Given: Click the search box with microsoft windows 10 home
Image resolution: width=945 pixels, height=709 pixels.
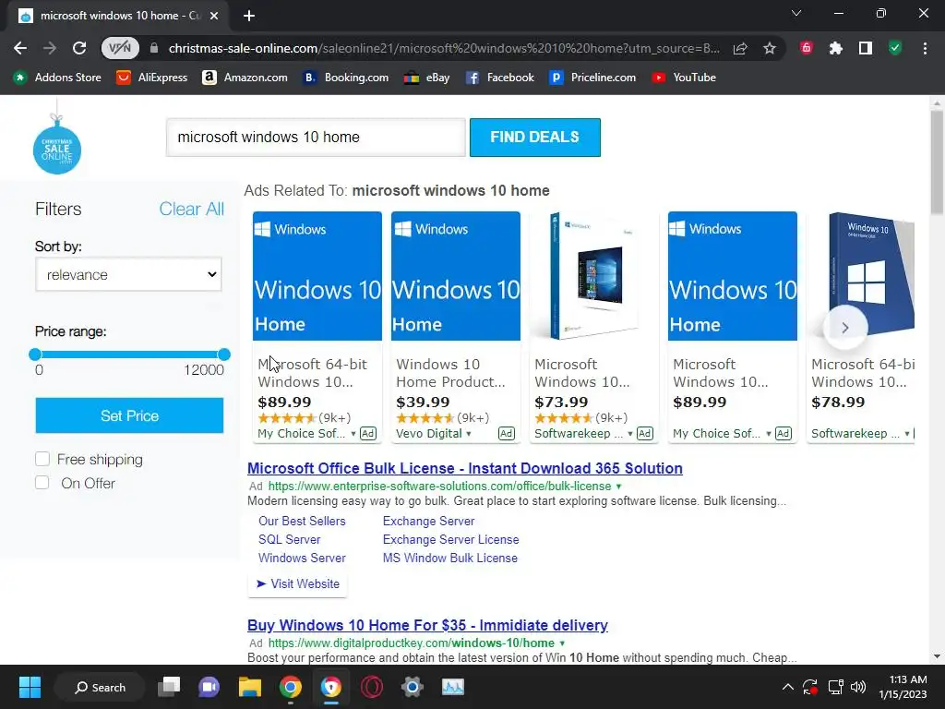Looking at the screenshot, I should (x=316, y=138).
